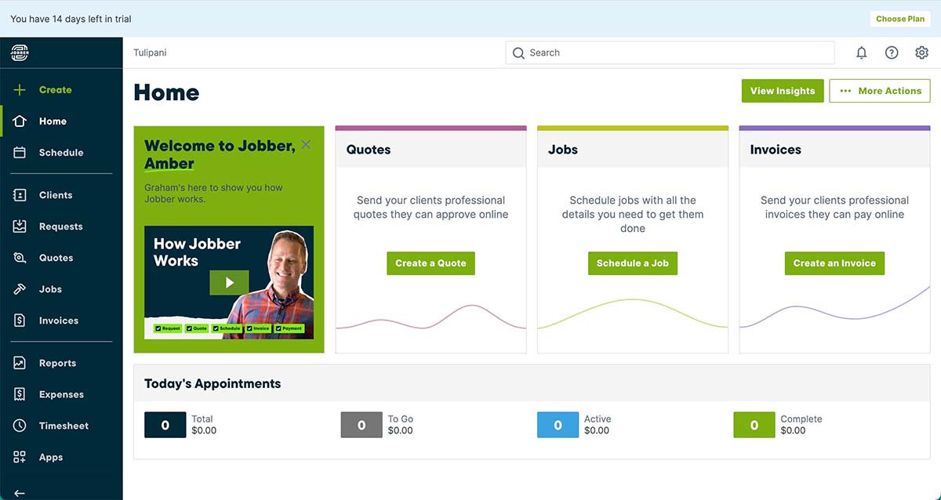Click Schedule a Job in the Jobs card

[x=632, y=263]
